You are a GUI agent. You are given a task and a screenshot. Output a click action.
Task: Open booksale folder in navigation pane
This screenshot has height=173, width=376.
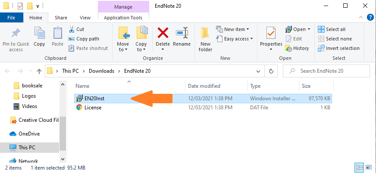pyautogui.click(x=29, y=86)
